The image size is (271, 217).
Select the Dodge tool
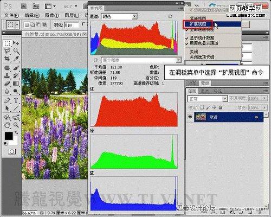(x=16, y=91)
